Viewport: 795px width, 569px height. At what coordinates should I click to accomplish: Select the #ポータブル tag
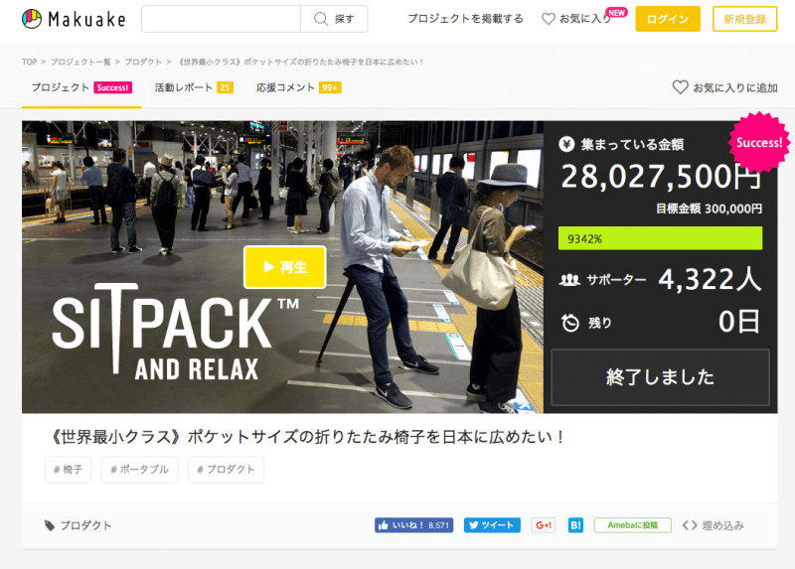(140, 470)
